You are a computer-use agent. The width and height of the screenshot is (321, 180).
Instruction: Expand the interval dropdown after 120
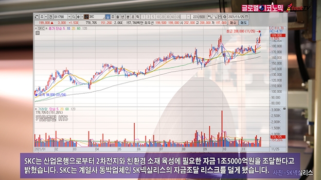click(x=188, y=17)
